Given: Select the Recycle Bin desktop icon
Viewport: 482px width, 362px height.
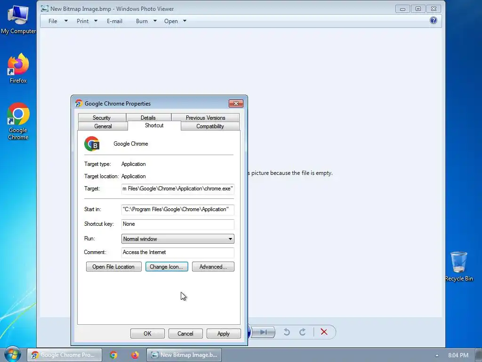Looking at the screenshot, I should pyautogui.click(x=458, y=266).
